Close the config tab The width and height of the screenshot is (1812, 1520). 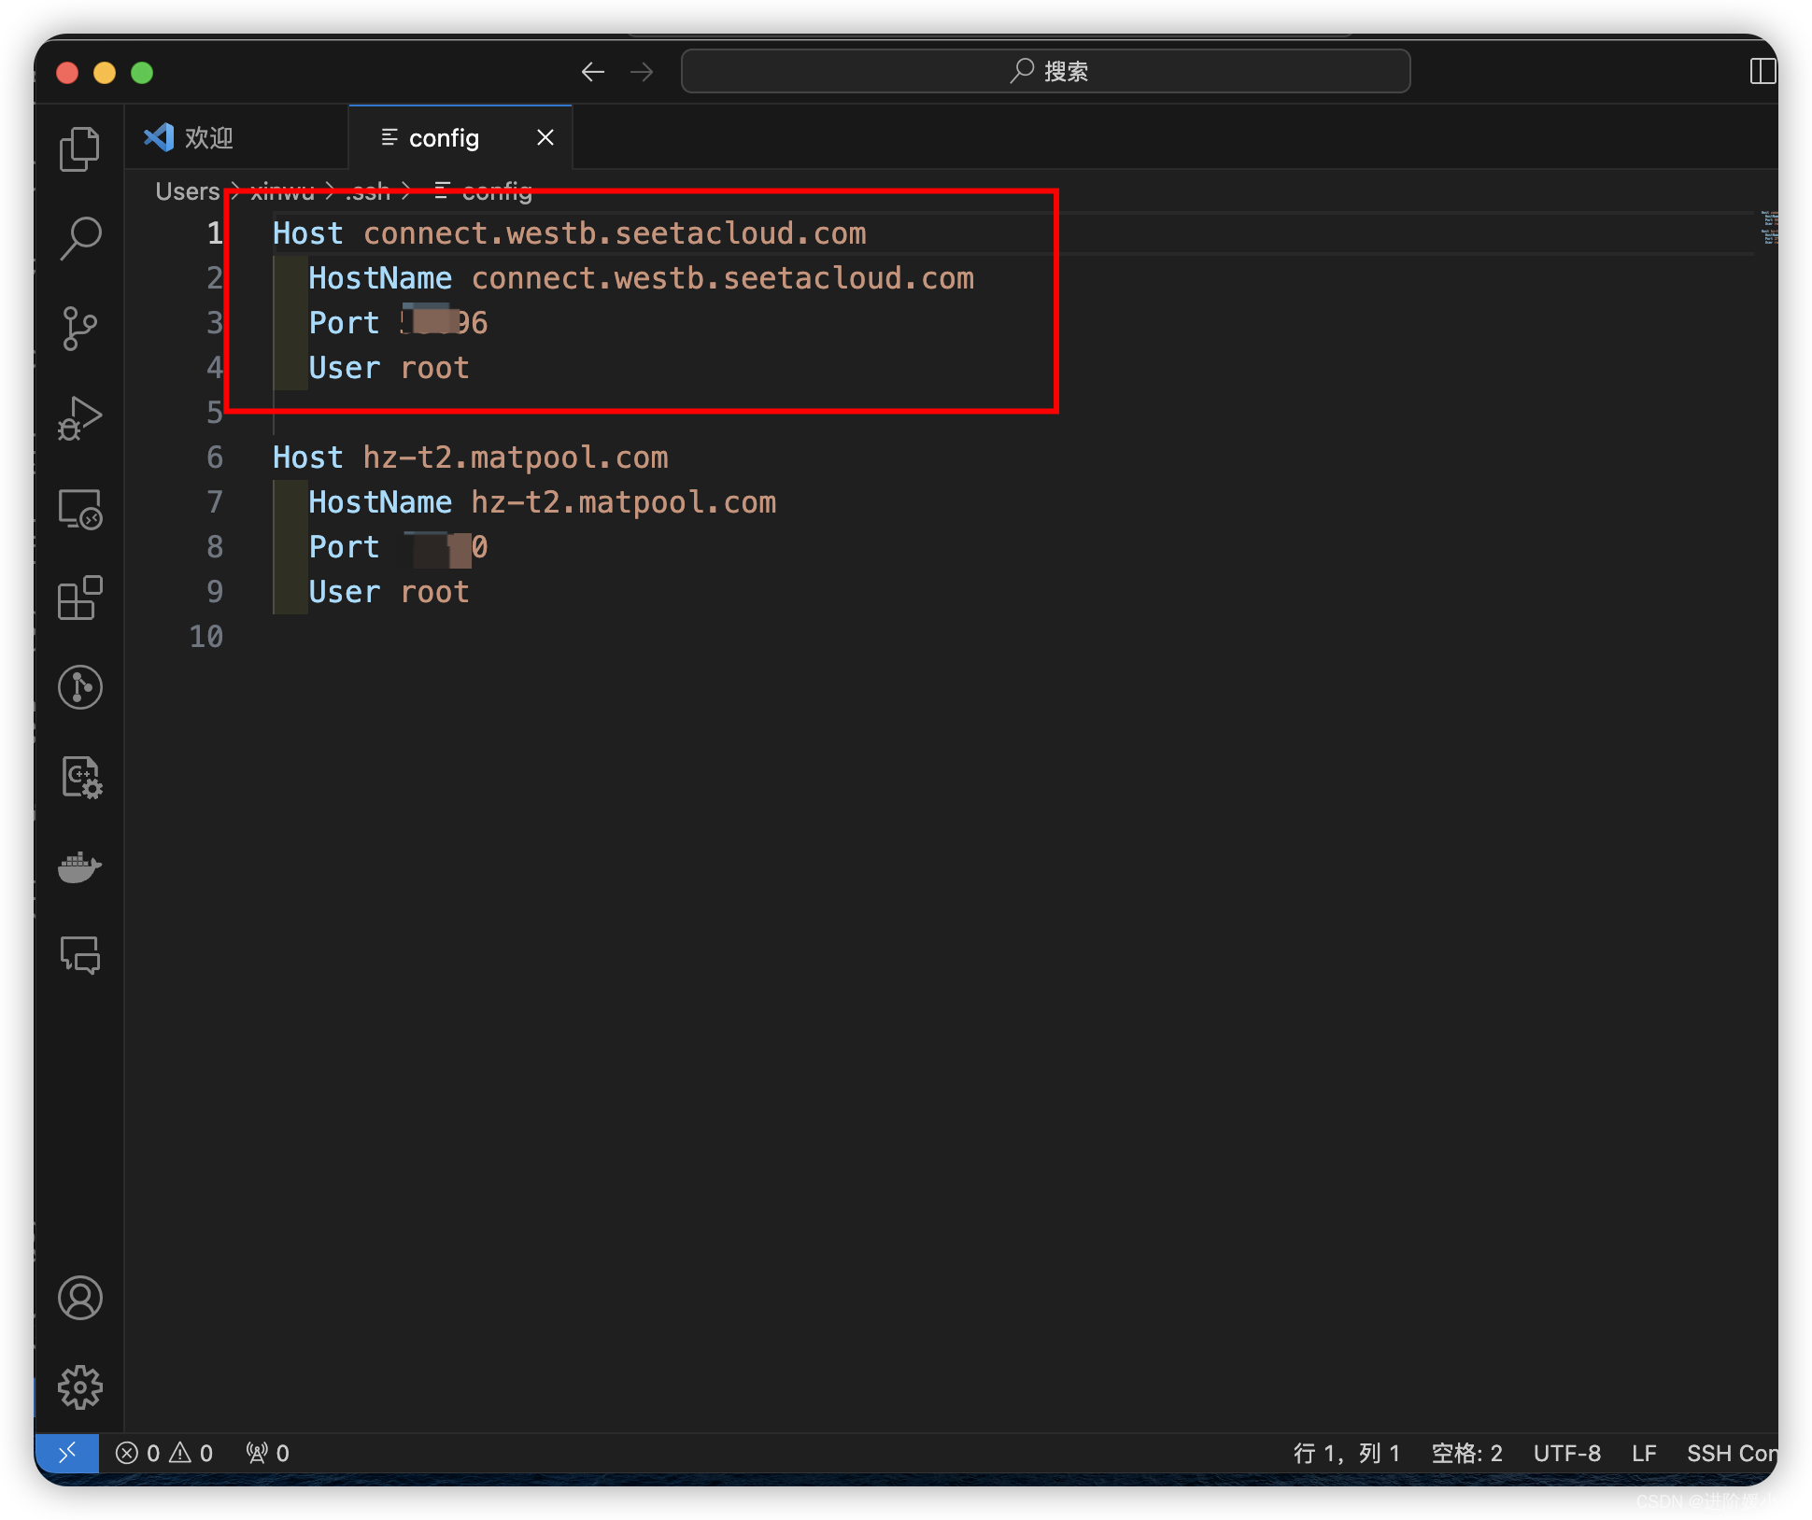[545, 138]
